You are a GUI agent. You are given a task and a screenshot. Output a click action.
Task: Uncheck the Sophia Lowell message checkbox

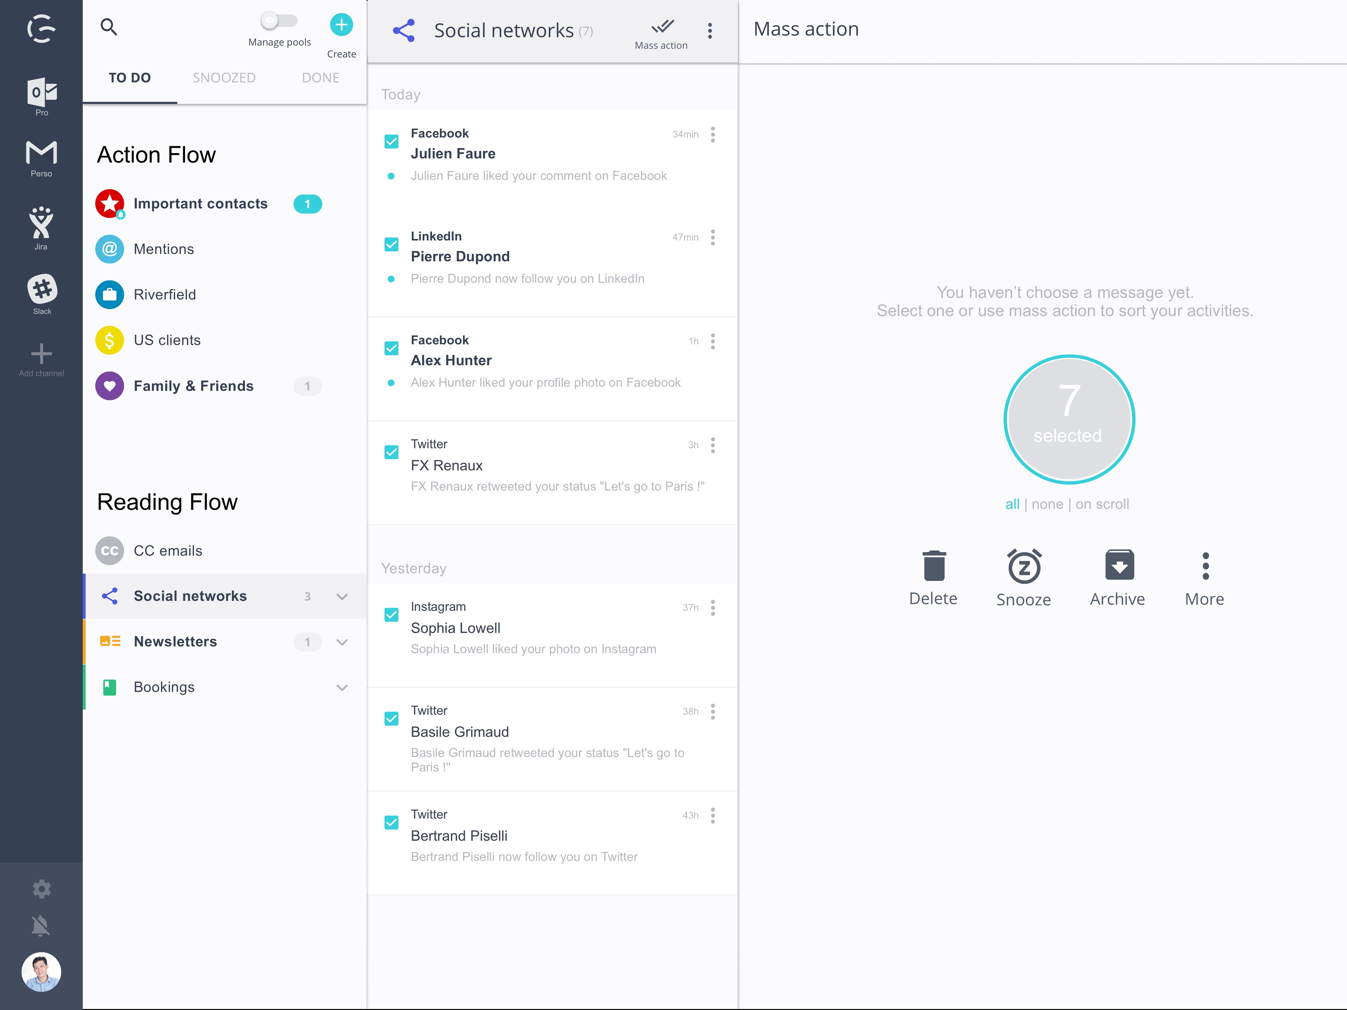(392, 614)
